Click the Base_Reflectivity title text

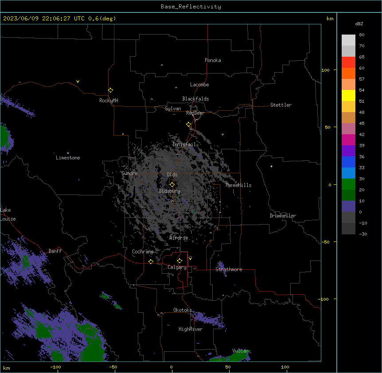point(191,7)
